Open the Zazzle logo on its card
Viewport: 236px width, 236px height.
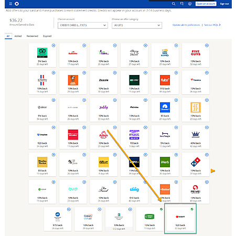pos(104,80)
